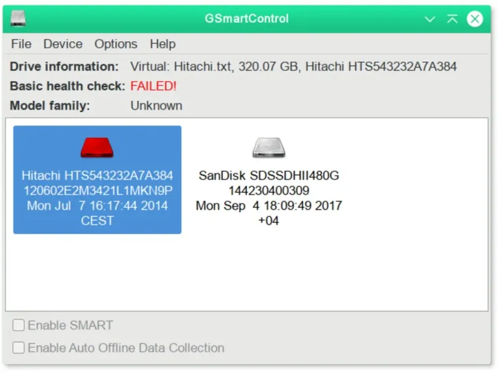This screenshot has height=374, width=498.
Task: Close the GSmartControl window
Action: click(x=475, y=19)
